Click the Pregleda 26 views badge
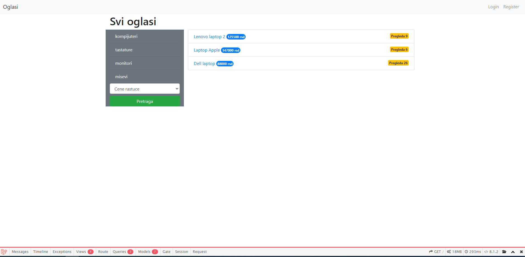The image size is (525, 257). (398, 63)
